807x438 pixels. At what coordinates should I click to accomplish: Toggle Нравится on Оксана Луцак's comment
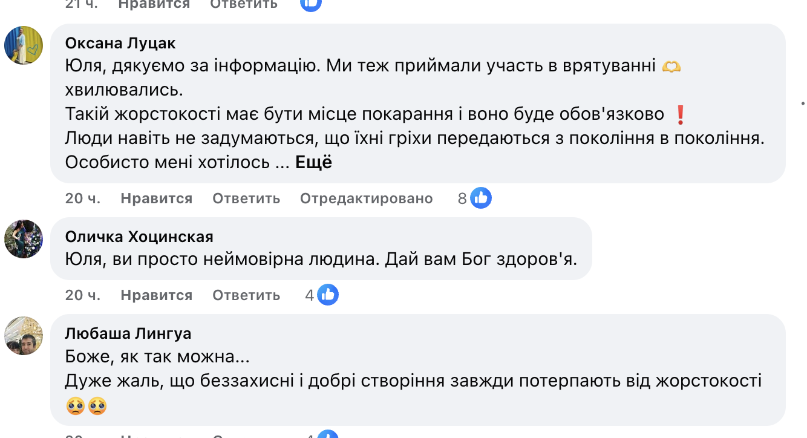tap(156, 198)
